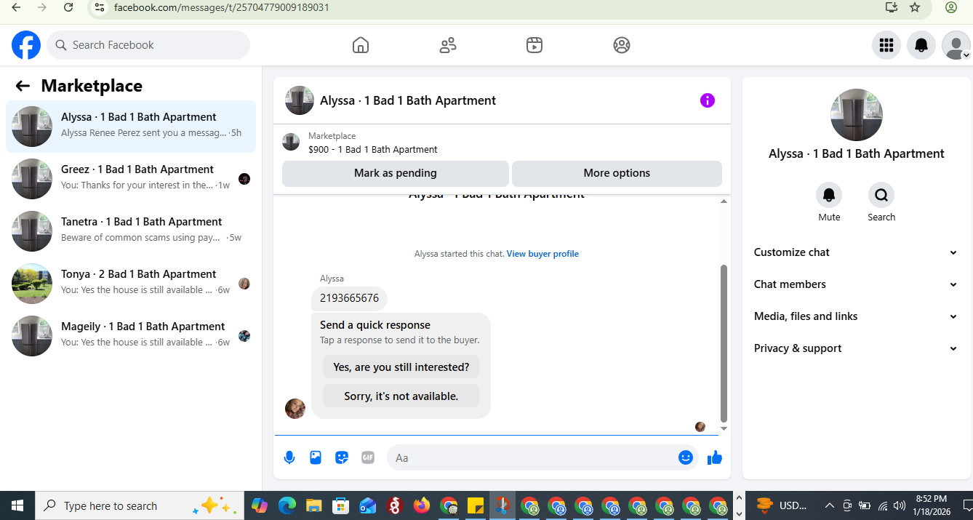
Task: Open the Facebook menu grid icon
Action: pyautogui.click(x=886, y=45)
